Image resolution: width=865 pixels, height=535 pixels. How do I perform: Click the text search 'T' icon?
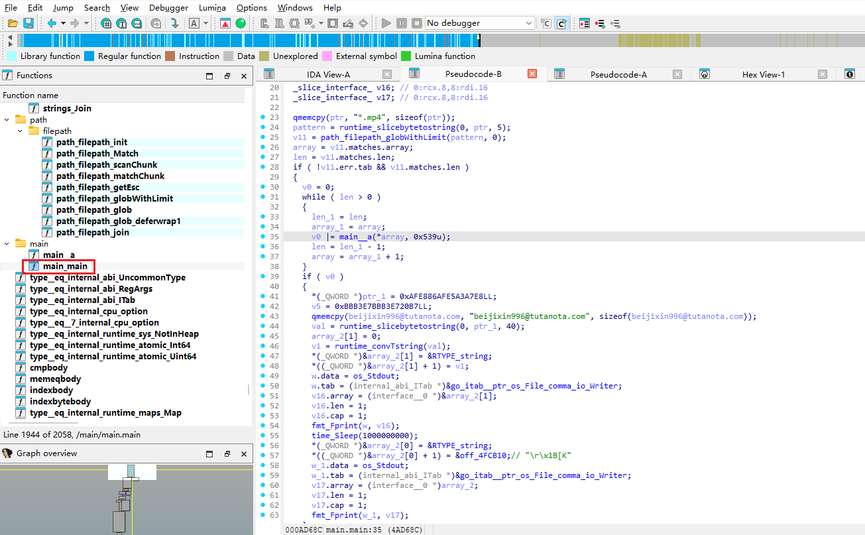coord(121,23)
